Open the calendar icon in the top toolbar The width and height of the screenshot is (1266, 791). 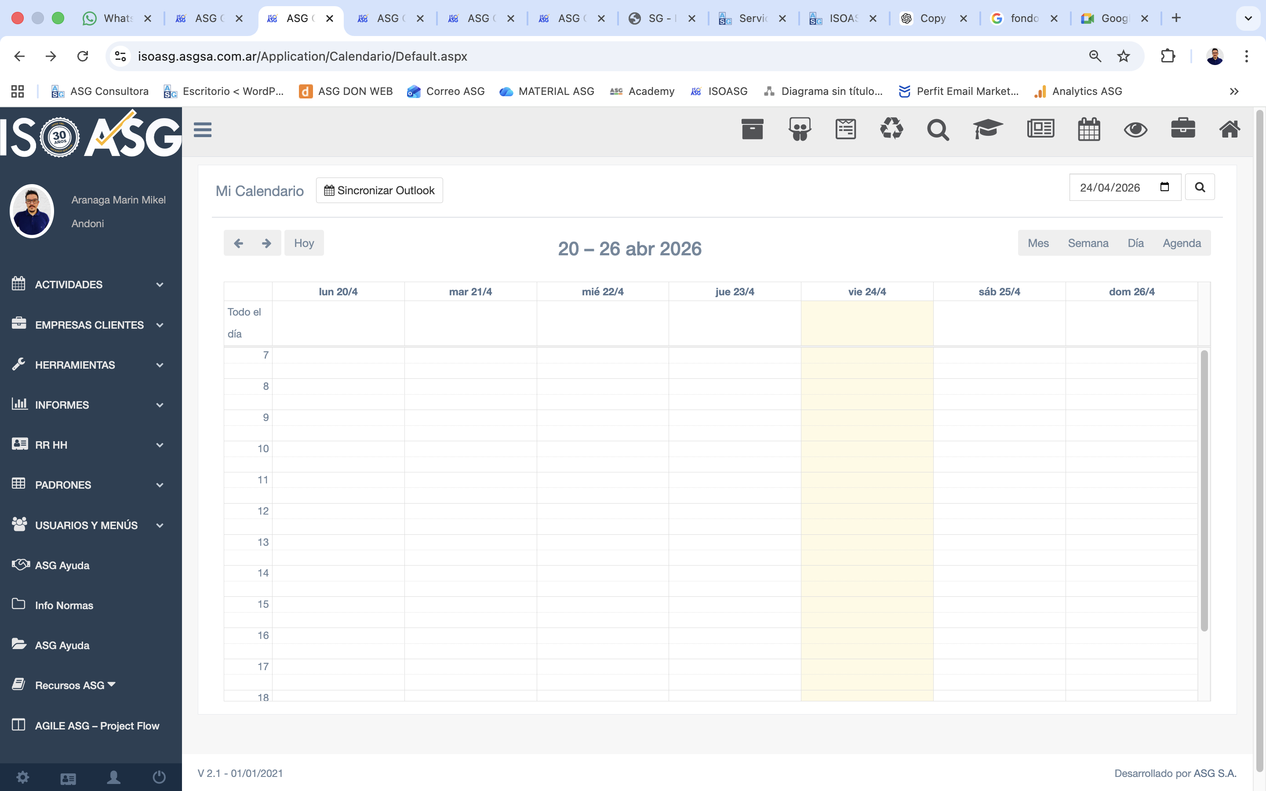[x=1089, y=129]
